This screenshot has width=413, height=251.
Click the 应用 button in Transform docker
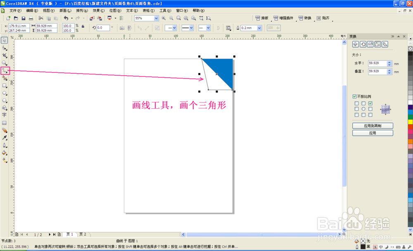372,133
